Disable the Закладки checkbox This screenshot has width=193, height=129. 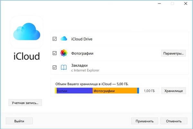55,67
